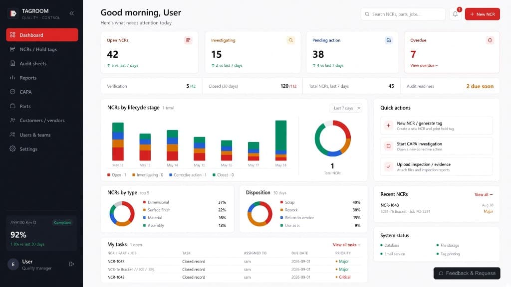
Task: Click Upload inspection / evidence quick action
Action: coord(436,166)
